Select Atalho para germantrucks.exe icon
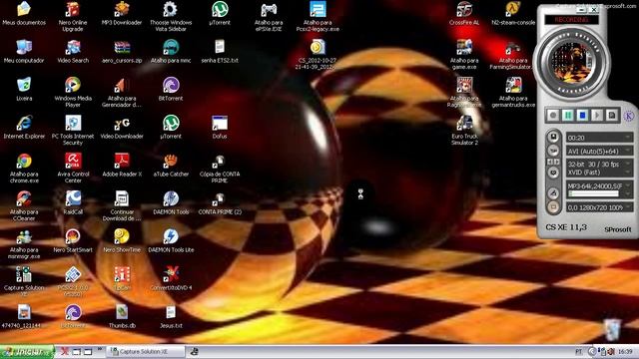This screenshot has width=639, height=359. [513, 93]
